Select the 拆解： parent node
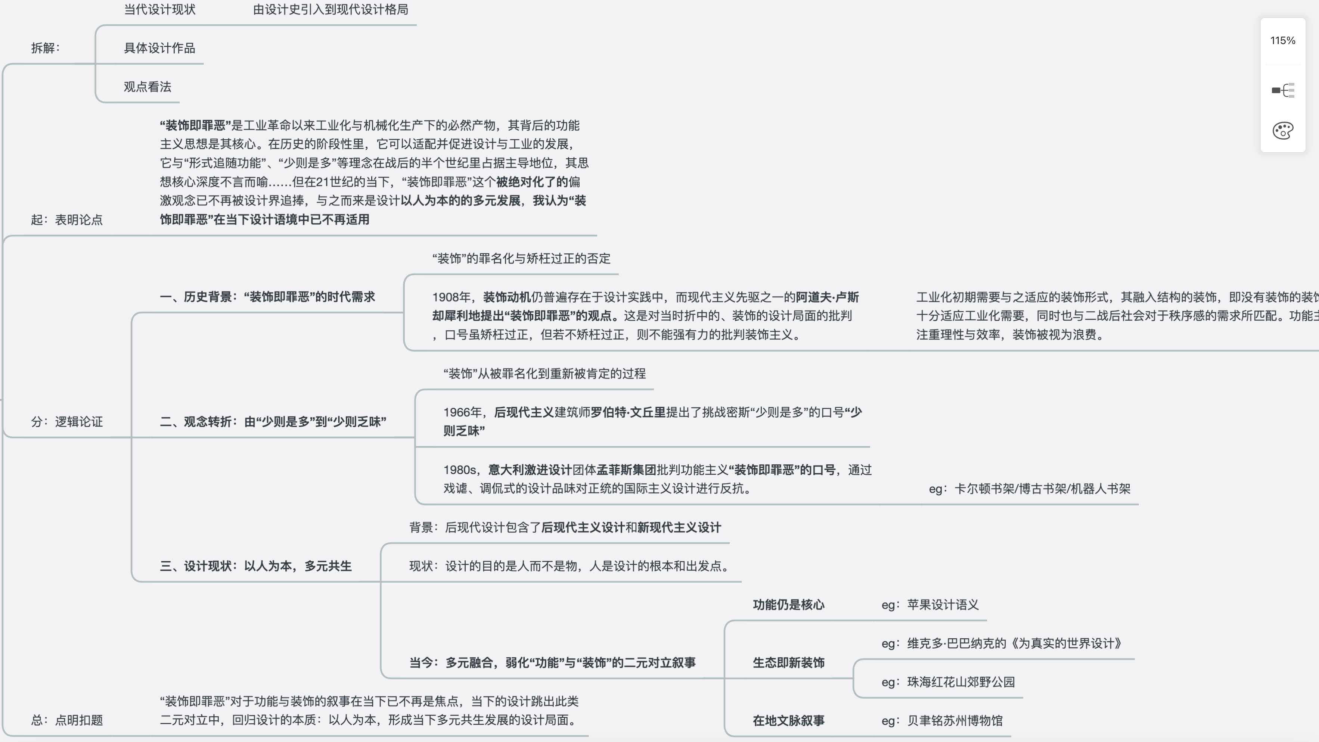This screenshot has height=742, width=1319. (x=46, y=48)
